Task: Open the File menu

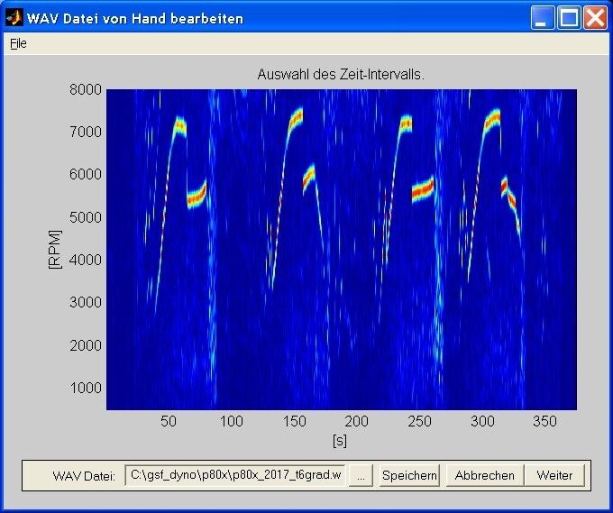Action: 18,43
